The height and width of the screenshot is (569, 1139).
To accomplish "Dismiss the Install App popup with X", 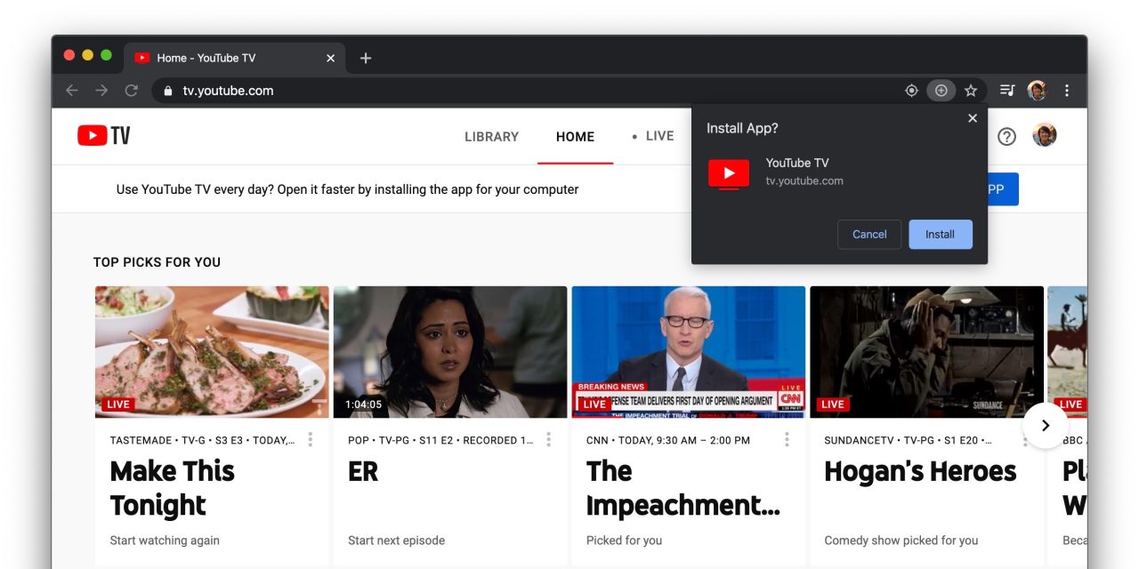I will coord(973,118).
